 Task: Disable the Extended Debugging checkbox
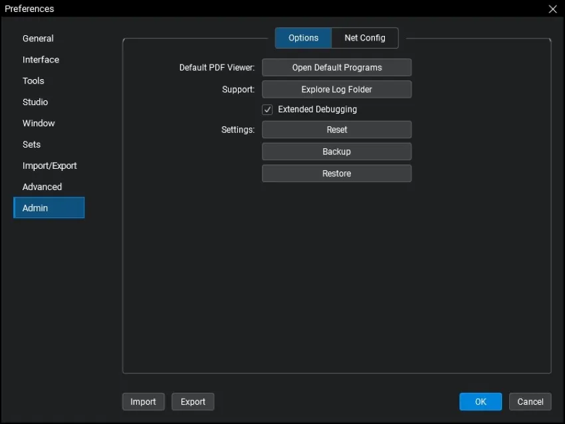[x=267, y=110]
